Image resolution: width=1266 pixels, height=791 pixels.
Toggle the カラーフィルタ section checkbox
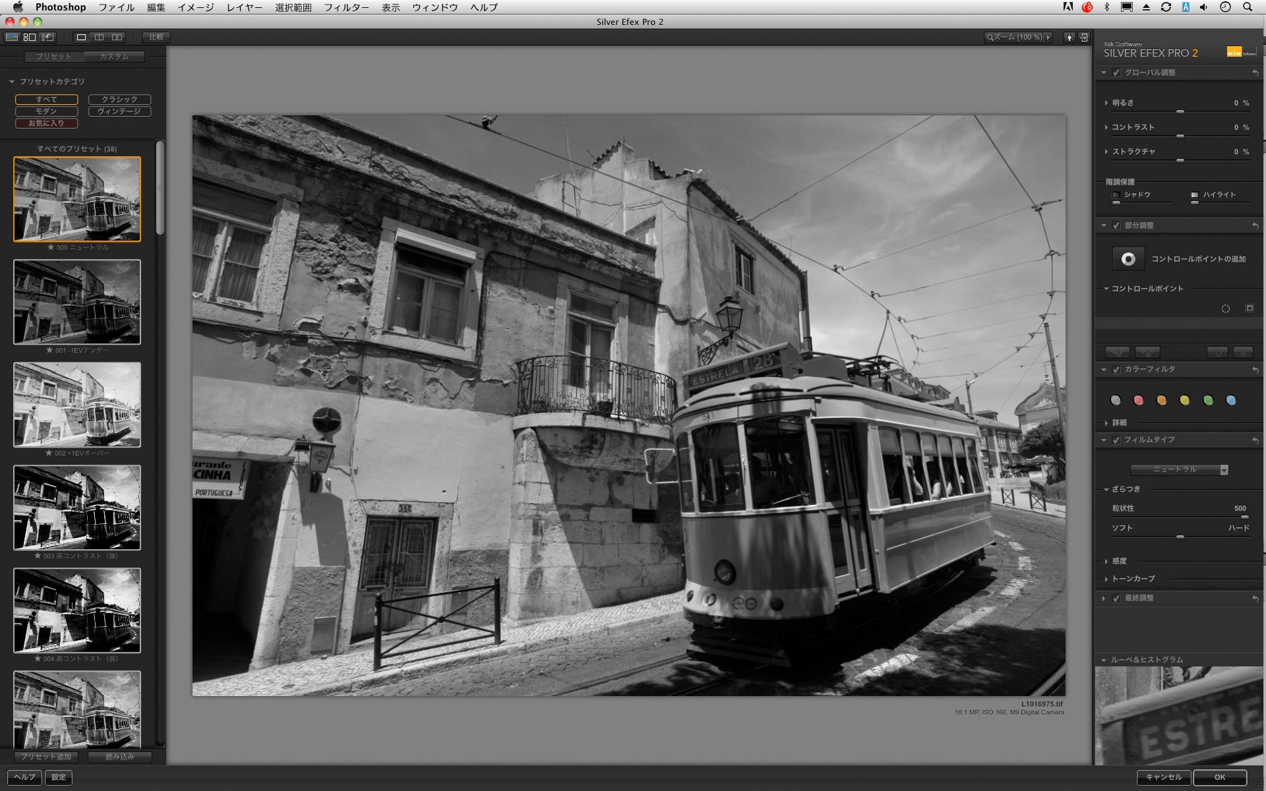pyautogui.click(x=1116, y=370)
